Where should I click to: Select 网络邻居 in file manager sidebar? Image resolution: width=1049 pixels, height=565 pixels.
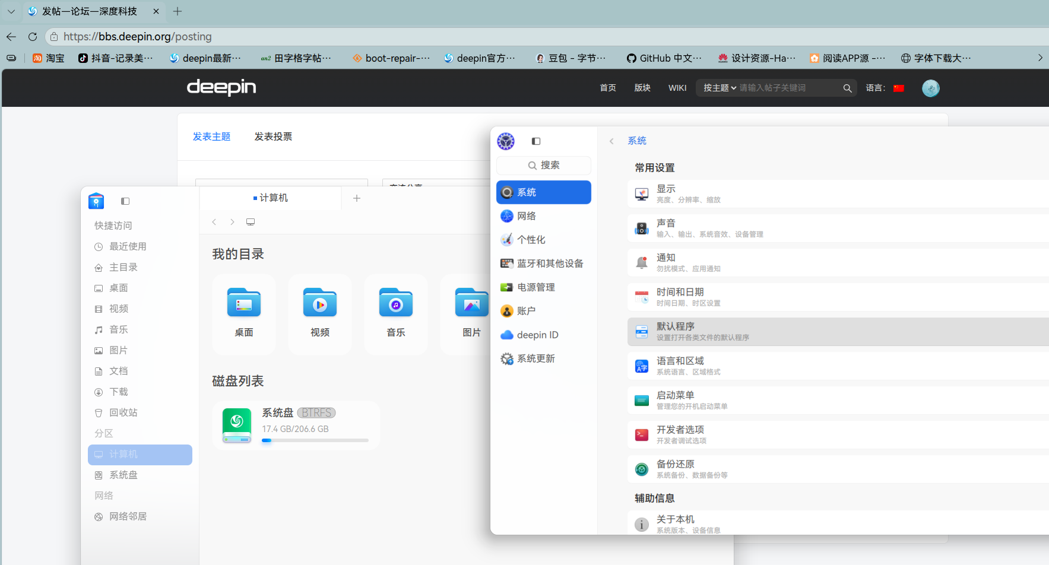click(x=140, y=516)
